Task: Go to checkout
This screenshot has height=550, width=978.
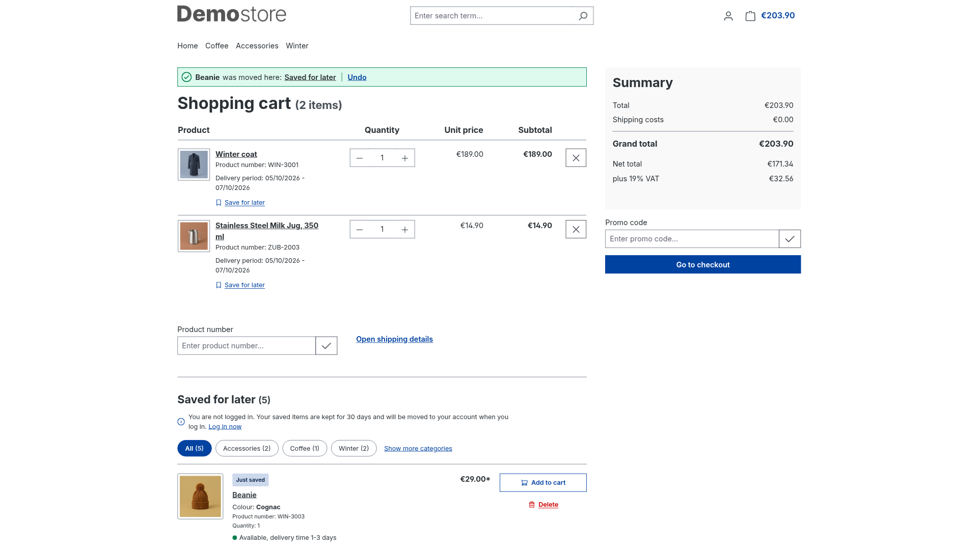Action: [703, 264]
